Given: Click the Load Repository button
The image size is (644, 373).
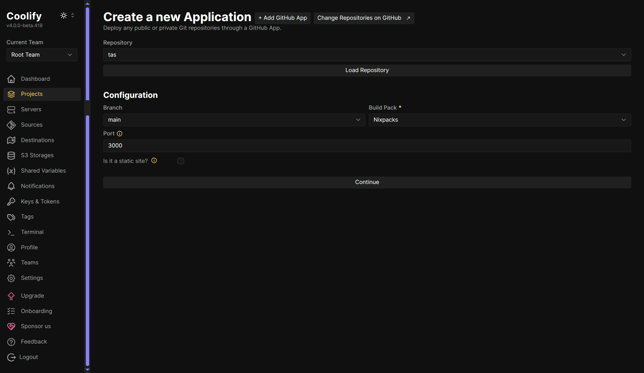Looking at the screenshot, I should point(367,70).
